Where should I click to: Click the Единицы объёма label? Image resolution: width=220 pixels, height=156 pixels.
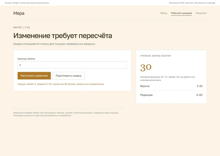pos(26,59)
